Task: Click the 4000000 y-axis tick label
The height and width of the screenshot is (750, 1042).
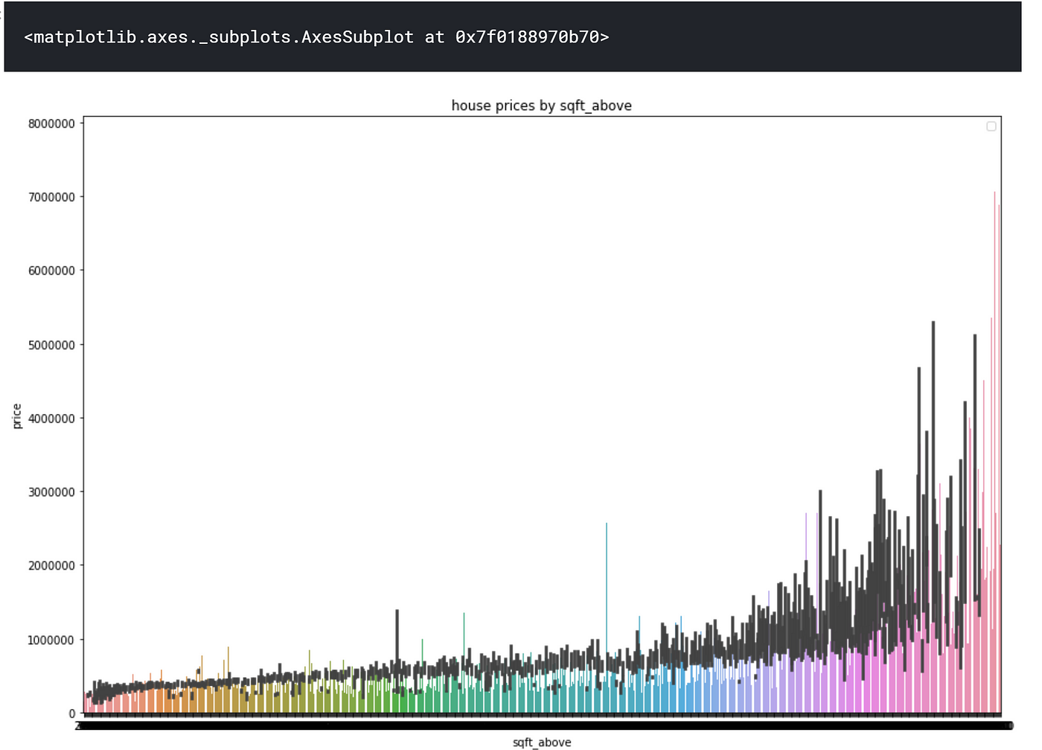Action: [51, 419]
